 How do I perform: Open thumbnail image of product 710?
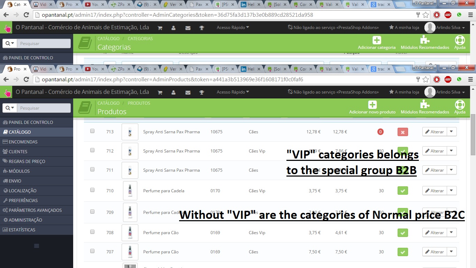(x=130, y=191)
